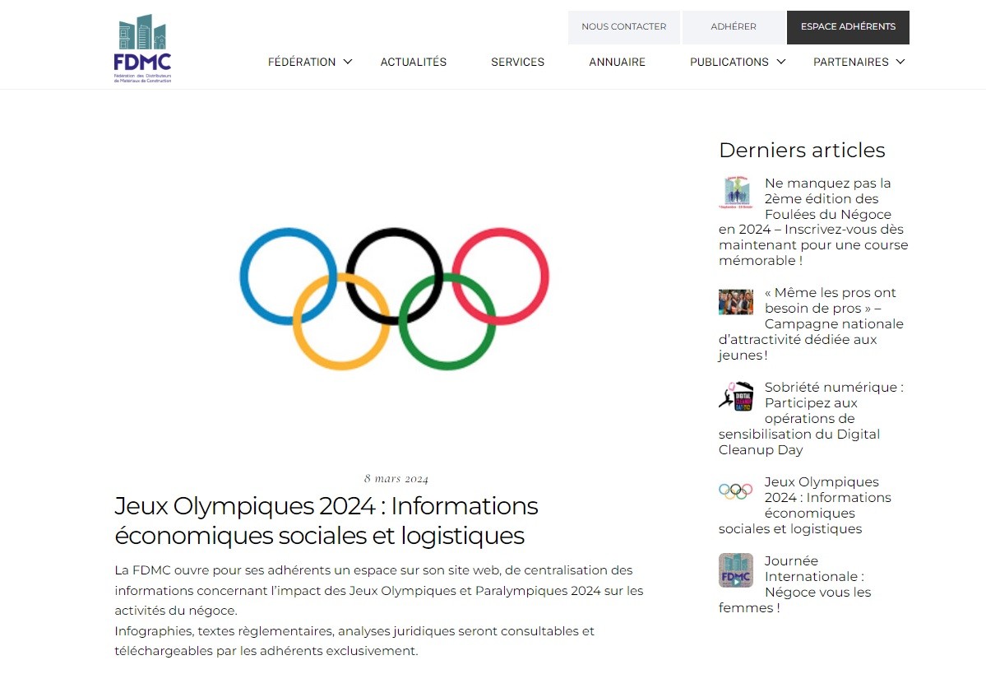Click the FDMC logo
This screenshot has width=986, height=674.
141,48
